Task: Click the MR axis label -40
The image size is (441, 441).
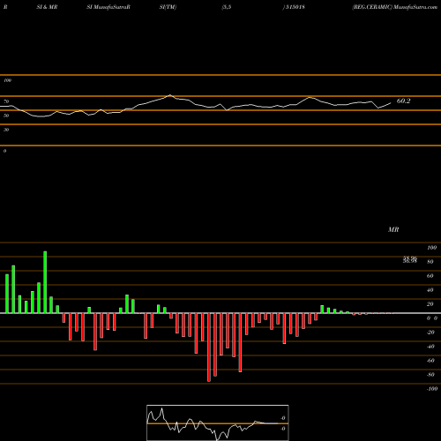Action: pyautogui.click(x=430, y=347)
